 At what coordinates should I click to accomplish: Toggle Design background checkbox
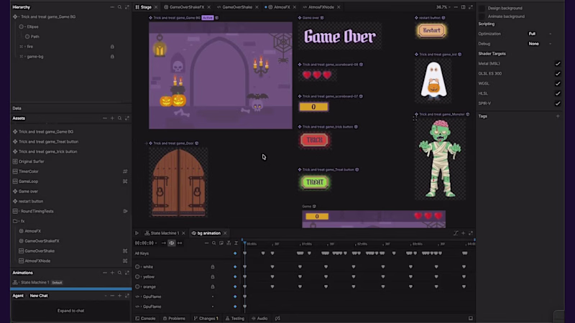pos(482,8)
